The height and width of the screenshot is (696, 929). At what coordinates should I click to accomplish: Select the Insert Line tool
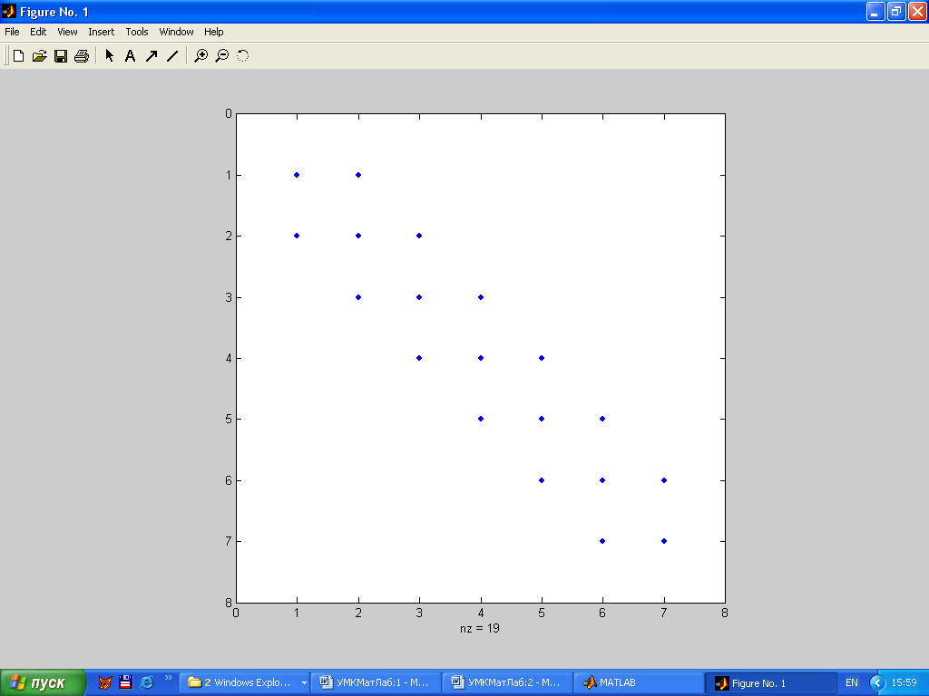tap(172, 56)
